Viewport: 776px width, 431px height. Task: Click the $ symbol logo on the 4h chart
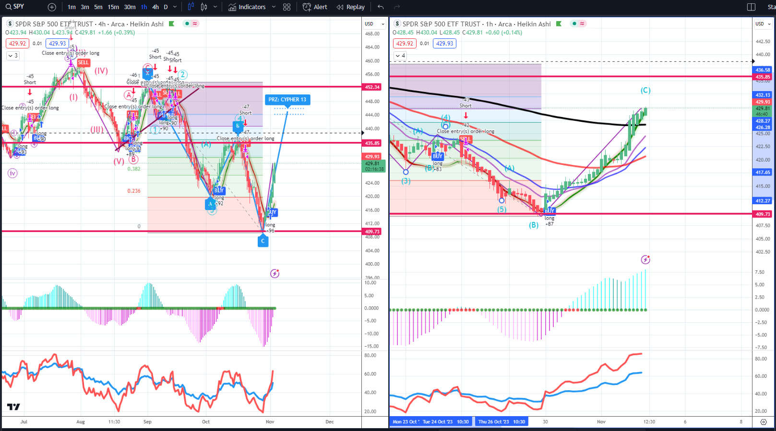click(x=10, y=23)
